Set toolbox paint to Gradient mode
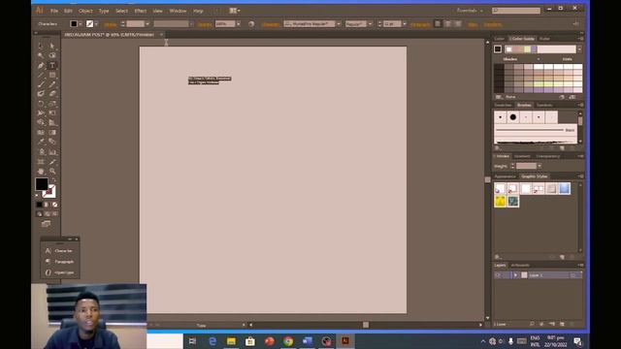 click(x=47, y=205)
